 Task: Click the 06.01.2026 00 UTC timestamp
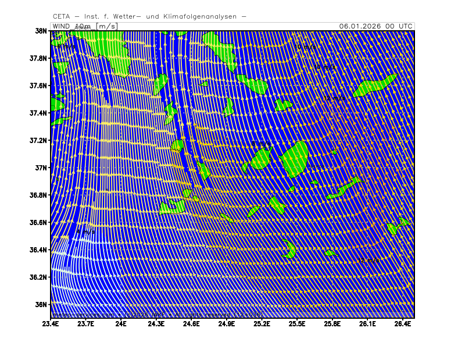point(375,26)
